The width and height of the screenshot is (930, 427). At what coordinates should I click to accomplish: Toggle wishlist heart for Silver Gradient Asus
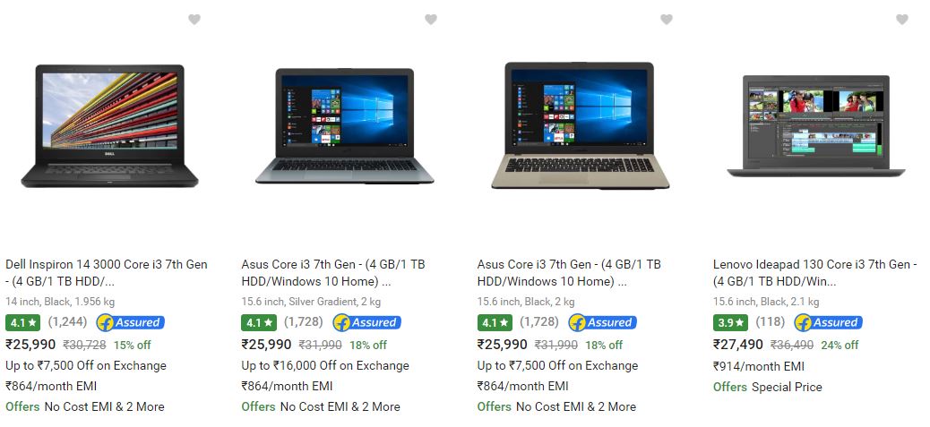[x=431, y=20]
